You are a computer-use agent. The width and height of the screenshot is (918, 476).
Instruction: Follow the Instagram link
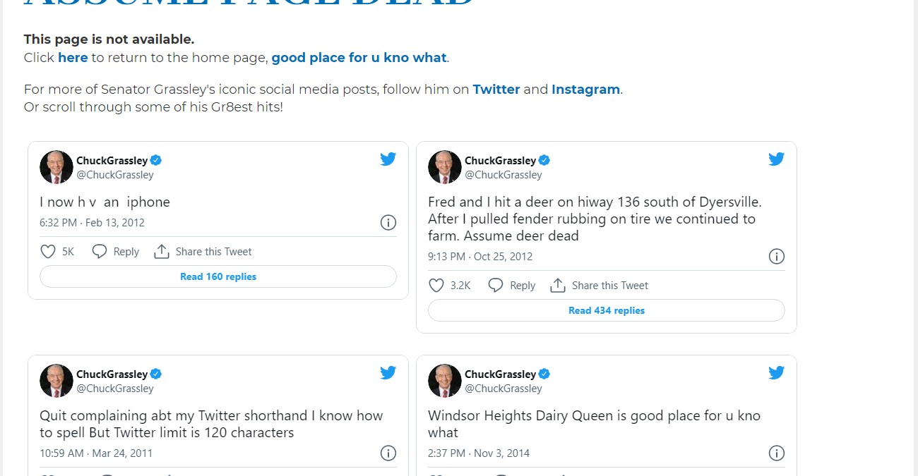585,90
